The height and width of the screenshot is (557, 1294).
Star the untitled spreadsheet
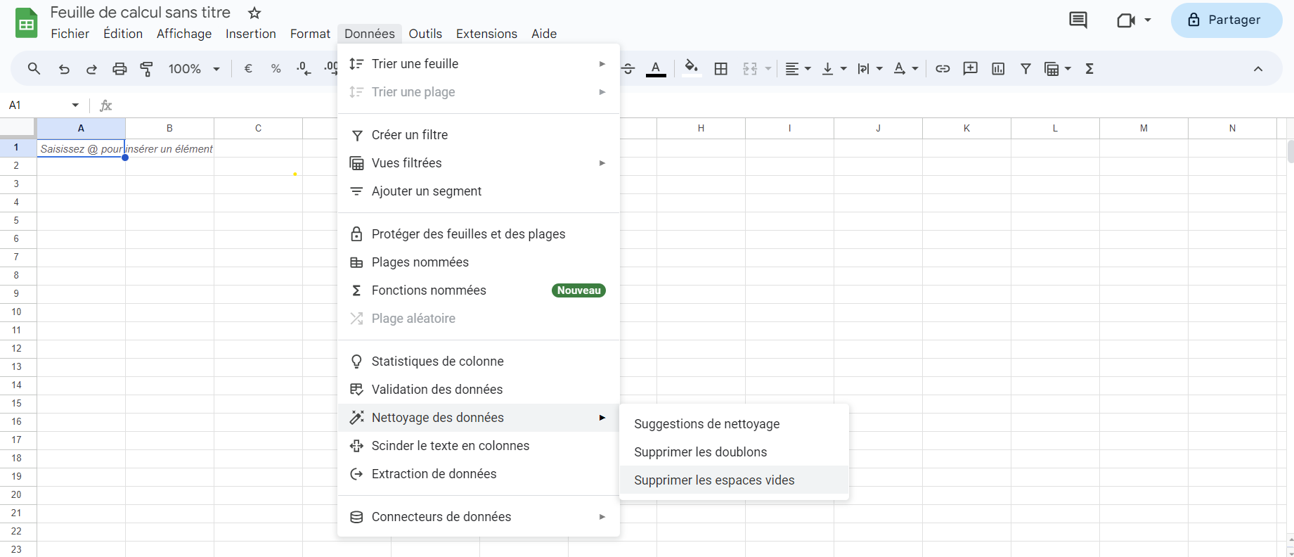(254, 13)
